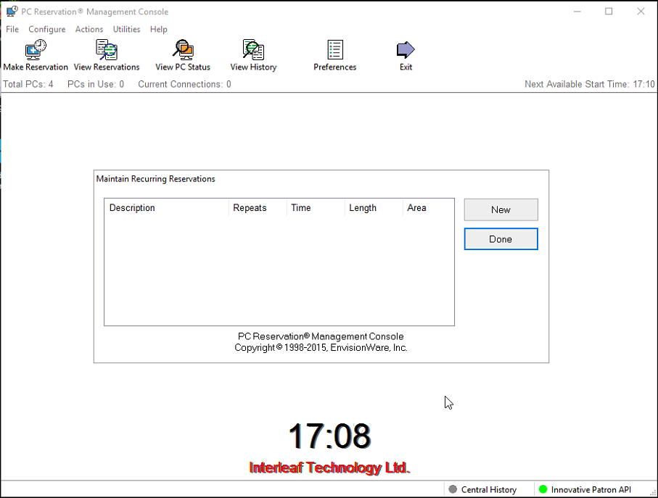
Task: Sort by the Repeats column header
Action: click(x=258, y=208)
